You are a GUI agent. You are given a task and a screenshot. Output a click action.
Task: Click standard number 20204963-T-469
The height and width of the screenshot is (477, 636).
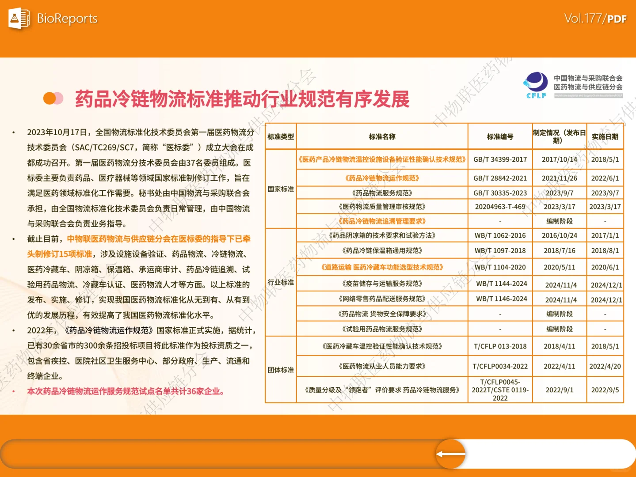500,207
